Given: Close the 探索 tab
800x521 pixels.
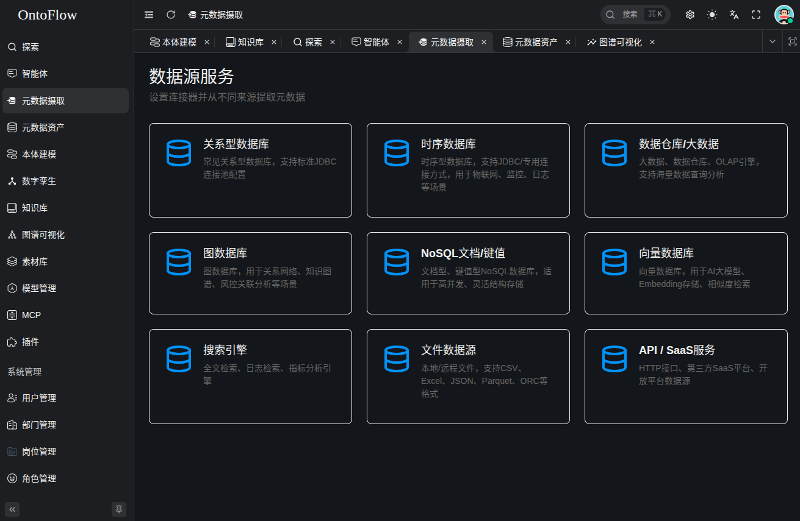Looking at the screenshot, I should (x=333, y=42).
